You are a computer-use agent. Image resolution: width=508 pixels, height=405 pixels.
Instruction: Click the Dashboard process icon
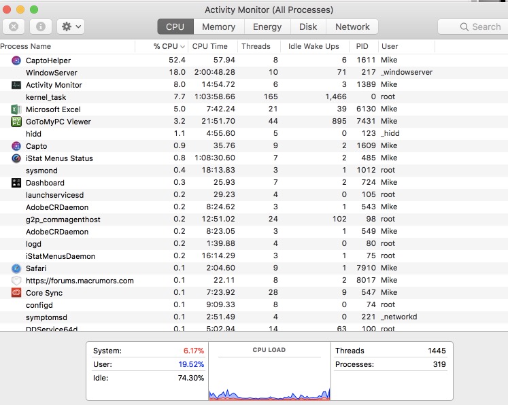[16, 183]
